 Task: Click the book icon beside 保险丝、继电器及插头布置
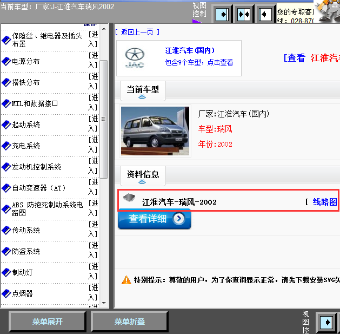[6, 40]
